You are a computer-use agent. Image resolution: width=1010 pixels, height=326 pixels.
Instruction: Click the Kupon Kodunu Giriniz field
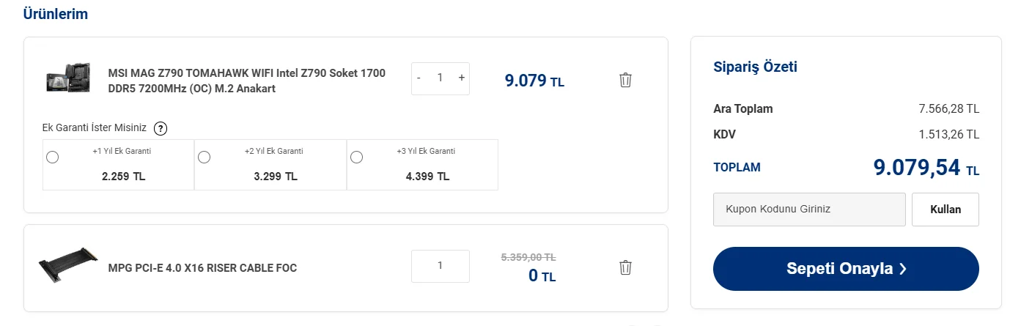click(809, 210)
